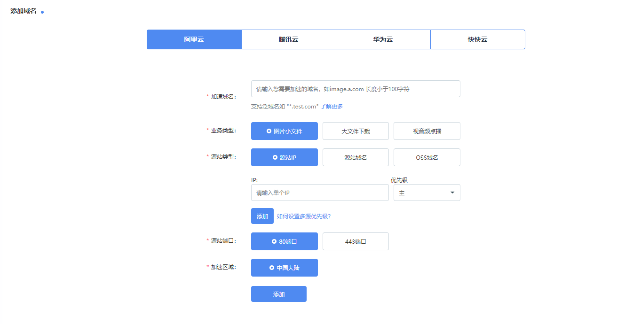Select 图片小文件 business type
Screen dimensions: 617x324
click(x=284, y=131)
